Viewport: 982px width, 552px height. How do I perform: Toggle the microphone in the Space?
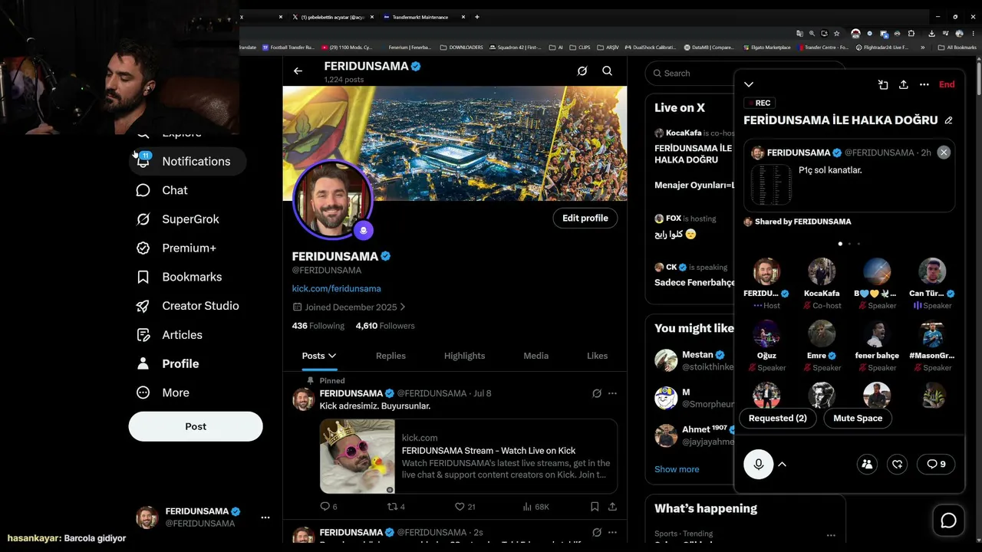[759, 464]
